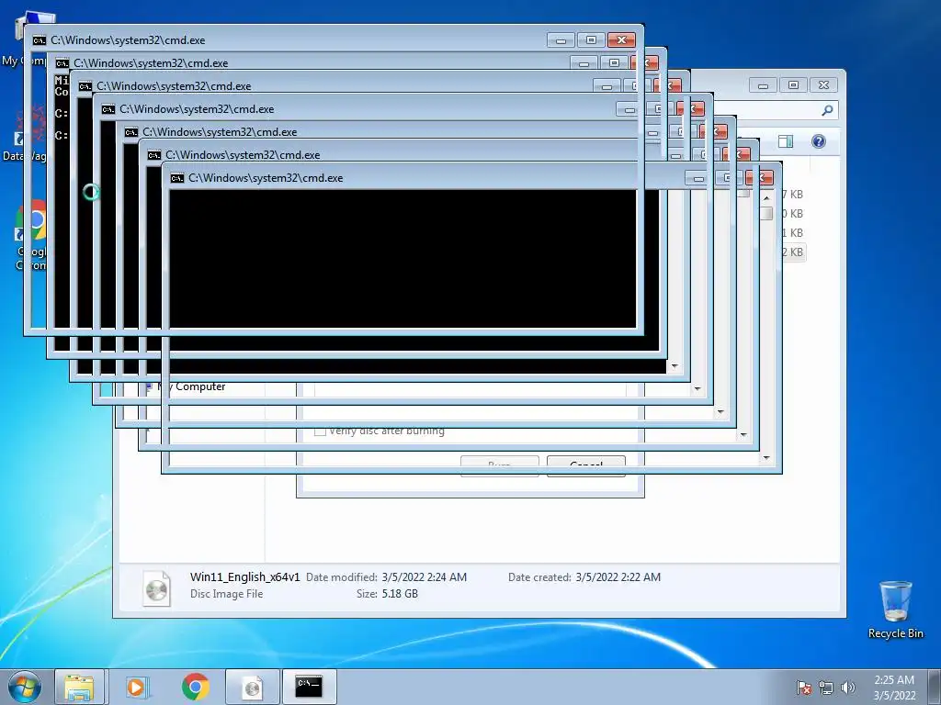Screen dimensions: 941x705
Task: Click the disc image file icon in details pane
Action: click(156, 588)
